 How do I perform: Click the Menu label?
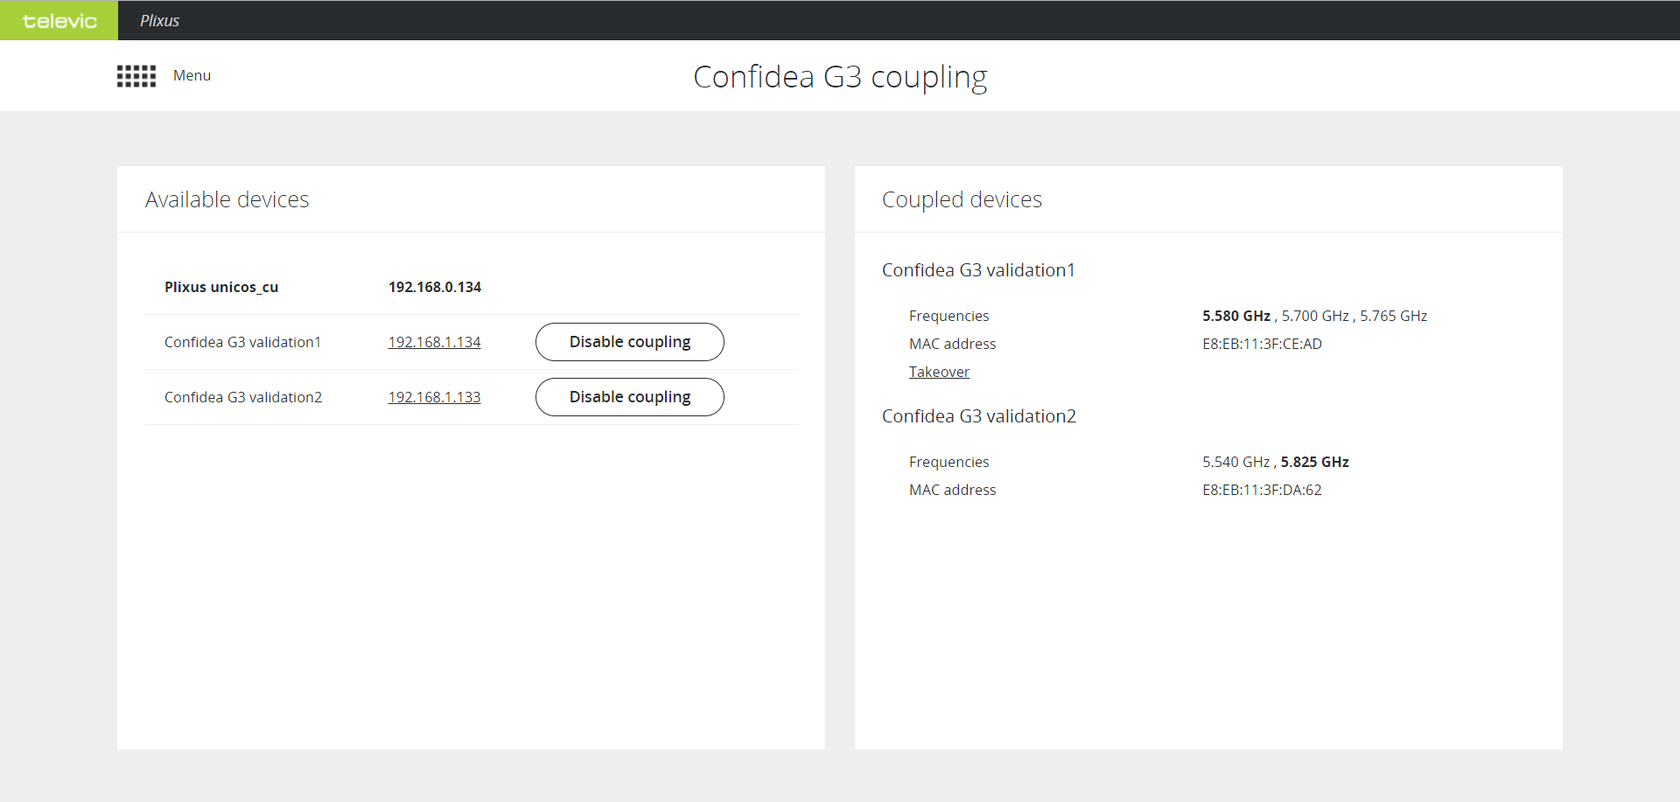coord(192,75)
